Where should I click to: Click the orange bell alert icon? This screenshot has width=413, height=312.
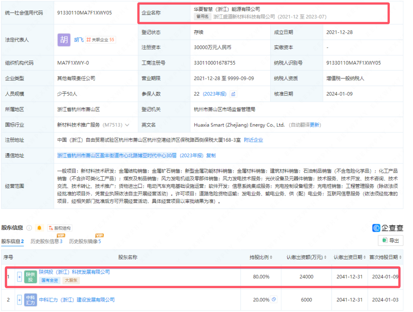click(39, 228)
